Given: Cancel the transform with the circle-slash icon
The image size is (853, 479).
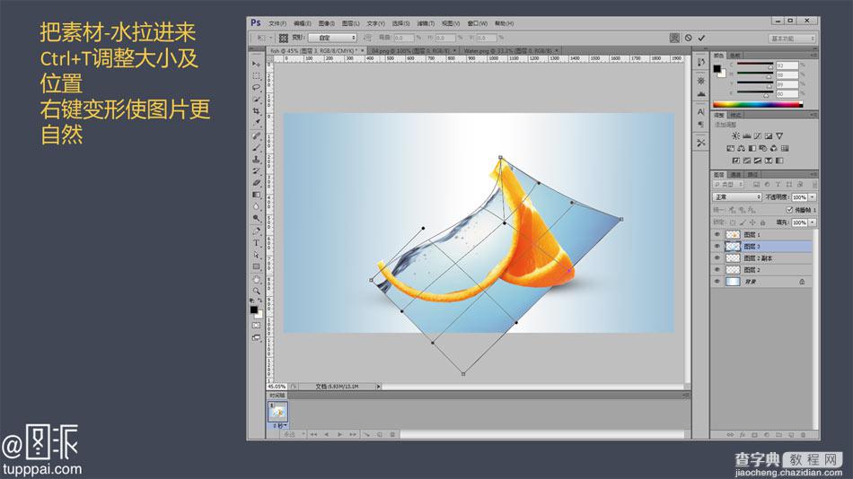Looking at the screenshot, I should click(x=688, y=38).
